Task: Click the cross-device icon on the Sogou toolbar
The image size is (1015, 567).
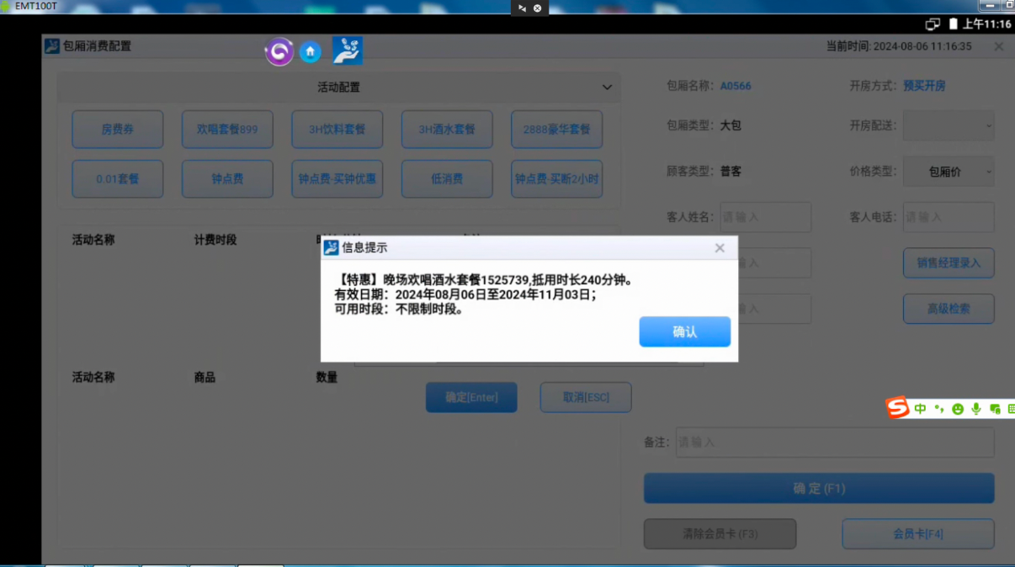Action: [x=994, y=408]
